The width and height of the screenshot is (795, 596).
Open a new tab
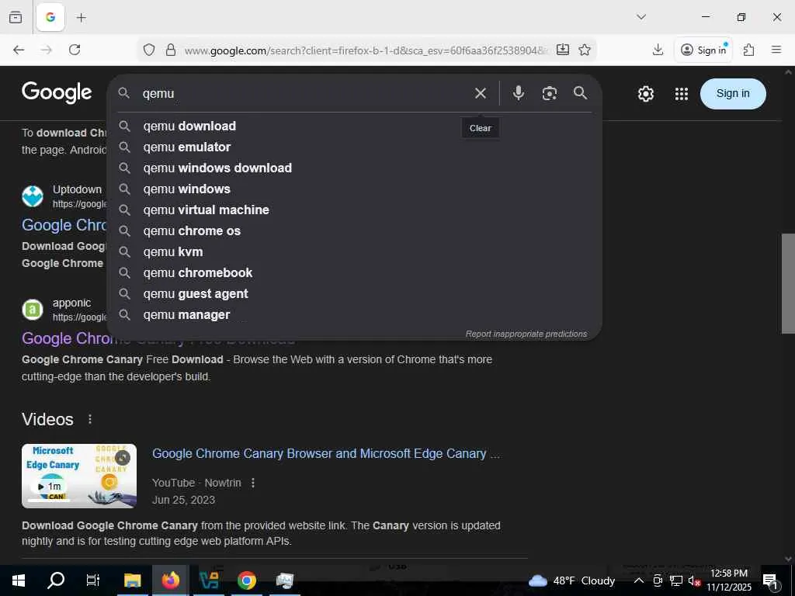point(81,17)
